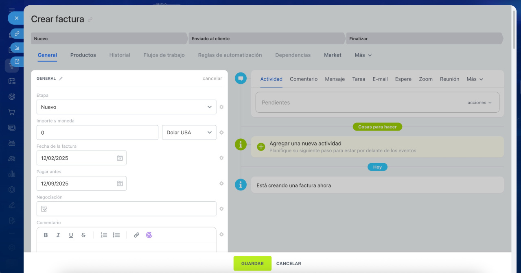Apply strikethrough formatting in comment editor

click(x=83, y=235)
